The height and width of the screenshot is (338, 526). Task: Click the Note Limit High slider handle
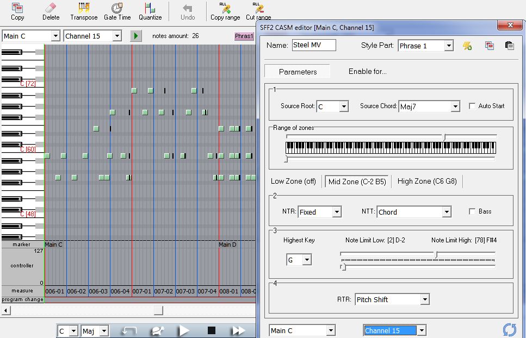click(x=436, y=254)
